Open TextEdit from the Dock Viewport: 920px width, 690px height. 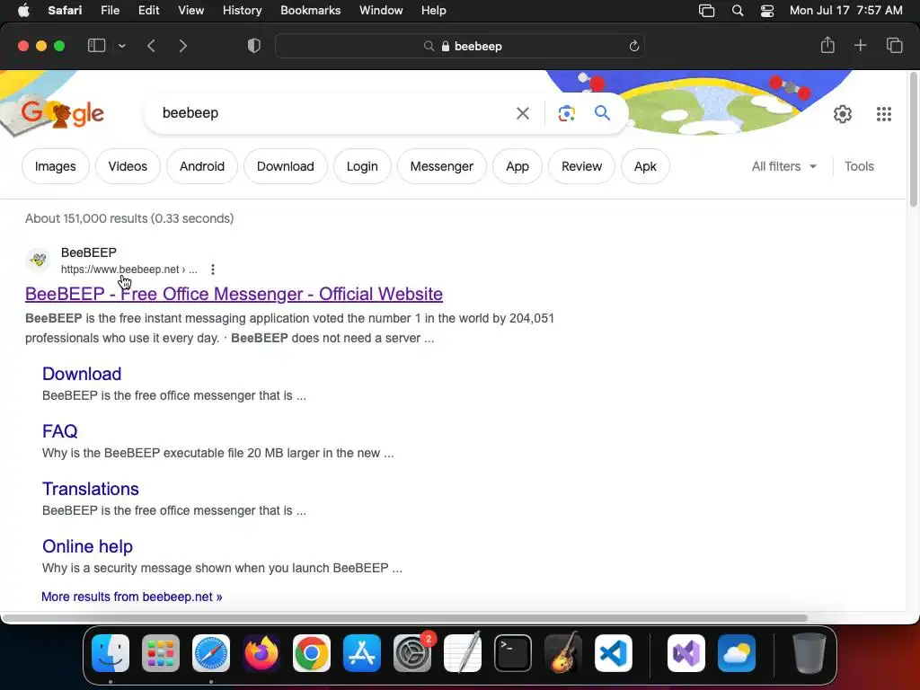[463, 653]
